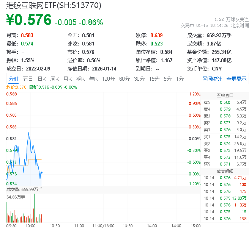
Task: Select the 季K quarterly chart tab
Action: tap(80, 79)
